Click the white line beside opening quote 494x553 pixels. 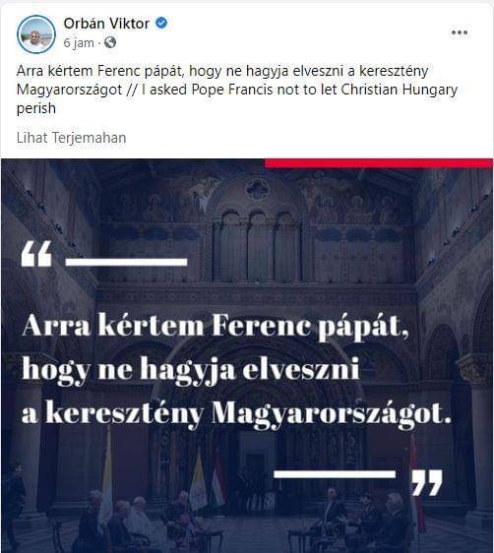point(126,262)
